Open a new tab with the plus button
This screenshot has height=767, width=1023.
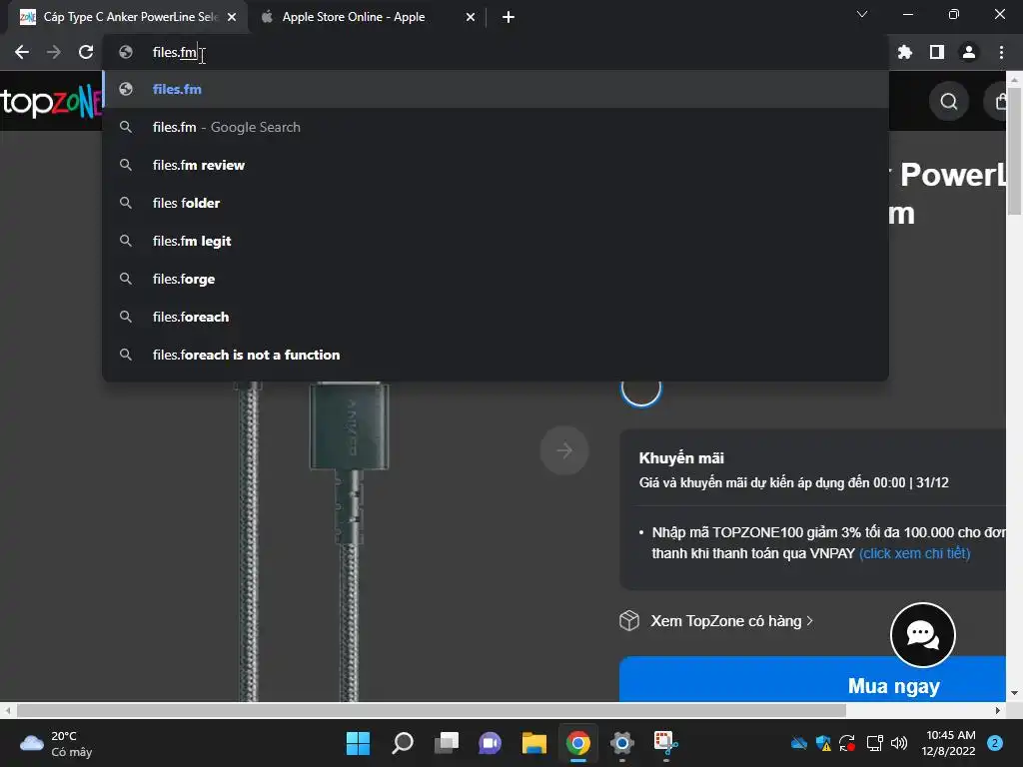(509, 17)
